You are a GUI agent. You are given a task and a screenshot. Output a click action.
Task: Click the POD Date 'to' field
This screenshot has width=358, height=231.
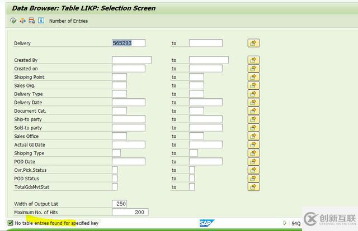coord(206,161)
